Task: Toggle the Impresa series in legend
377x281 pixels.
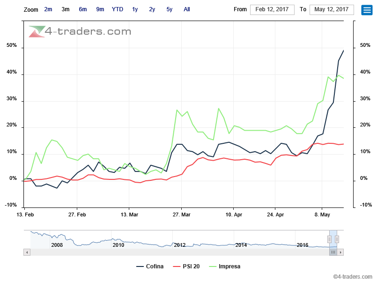Action: [225, 266]
